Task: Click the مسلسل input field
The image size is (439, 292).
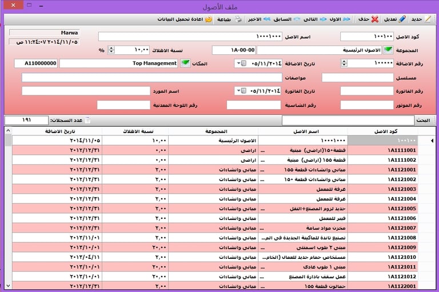Action: point(357,78)
